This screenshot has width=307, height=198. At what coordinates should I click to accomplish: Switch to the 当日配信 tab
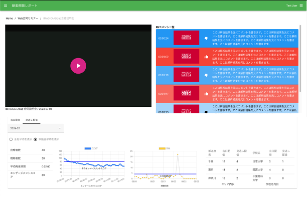coord(15,120)
